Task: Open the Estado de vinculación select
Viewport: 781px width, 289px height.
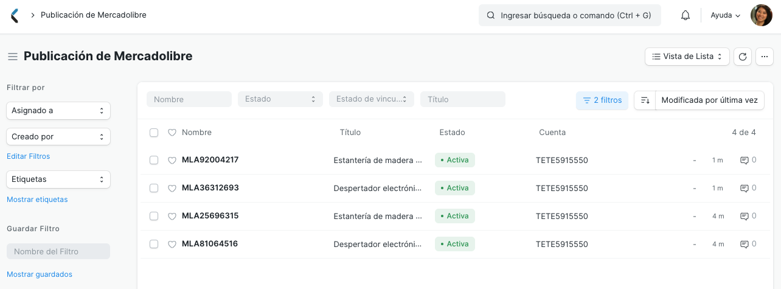Action: click(x=372, y=99)
